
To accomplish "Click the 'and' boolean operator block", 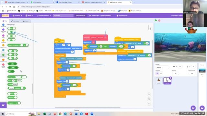I will tap(12, 64).
